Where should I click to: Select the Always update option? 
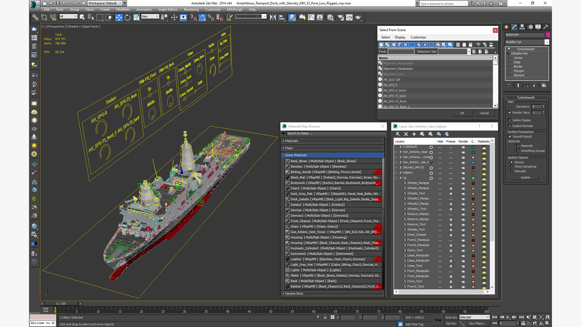tap(511, 162)
